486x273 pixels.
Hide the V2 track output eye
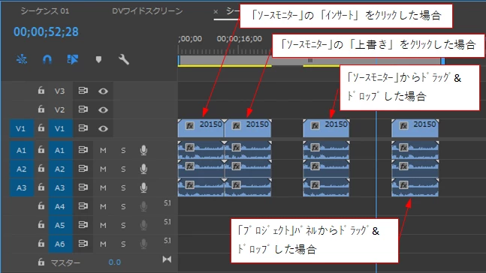point(103,109)
